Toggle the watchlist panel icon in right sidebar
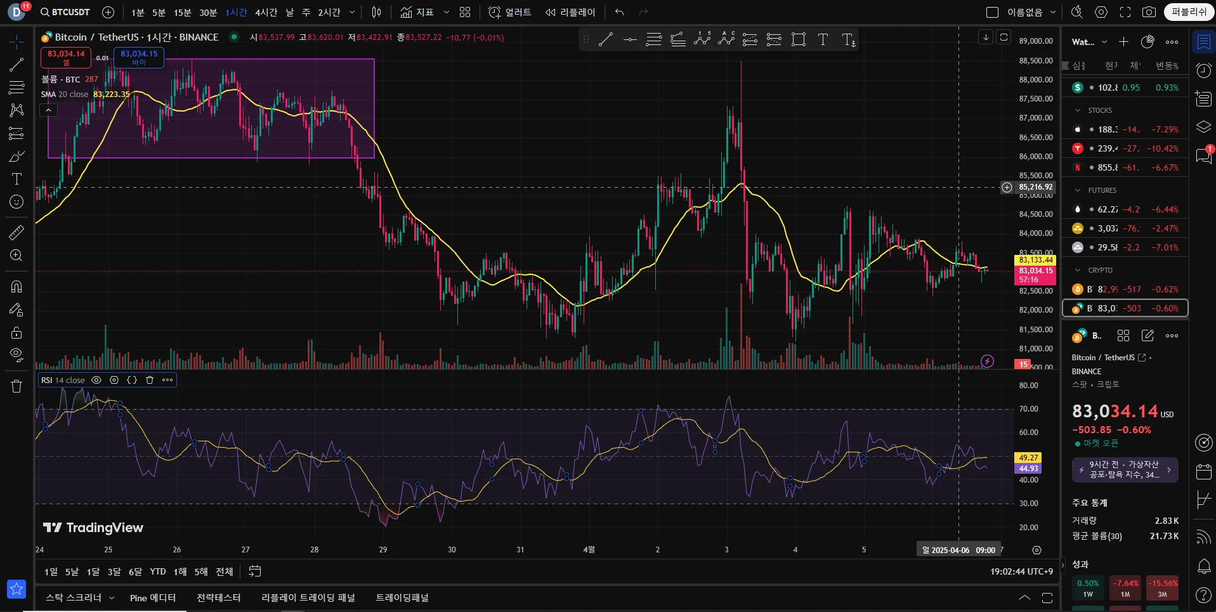The width and height of the screenshot is (1216, 612). coord(1203,42)
